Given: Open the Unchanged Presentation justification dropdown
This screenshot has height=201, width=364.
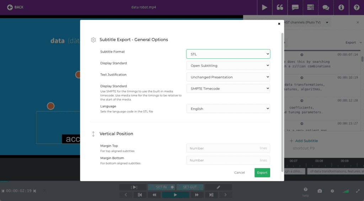Looking at the screenshot, I should [x=228, y=77].
